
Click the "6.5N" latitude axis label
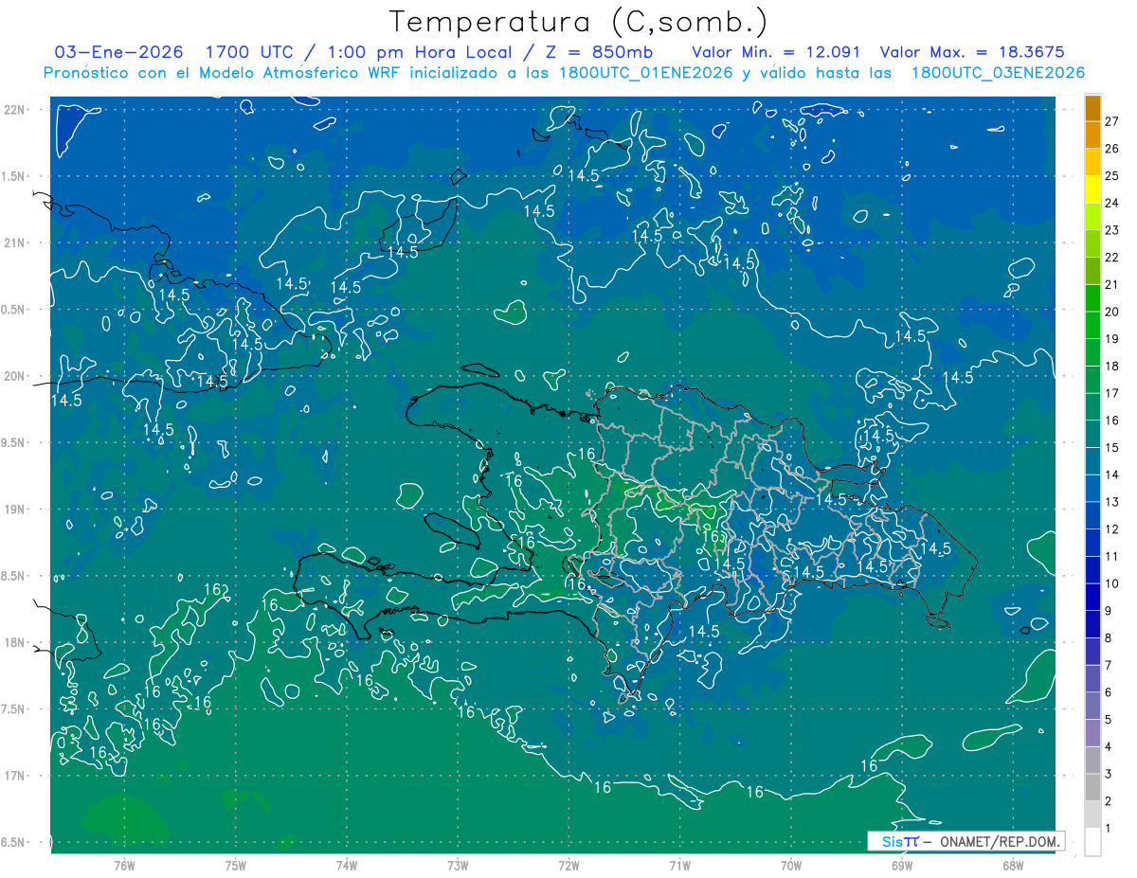pos(13,843)
